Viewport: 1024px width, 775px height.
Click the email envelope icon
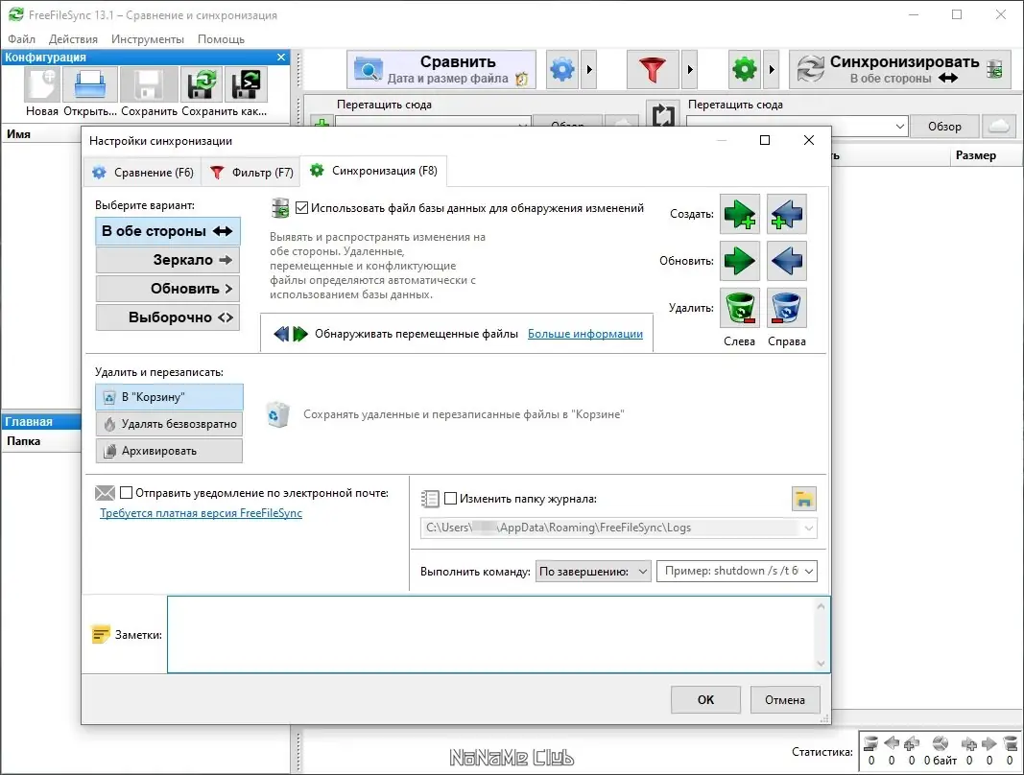(105, 493)
